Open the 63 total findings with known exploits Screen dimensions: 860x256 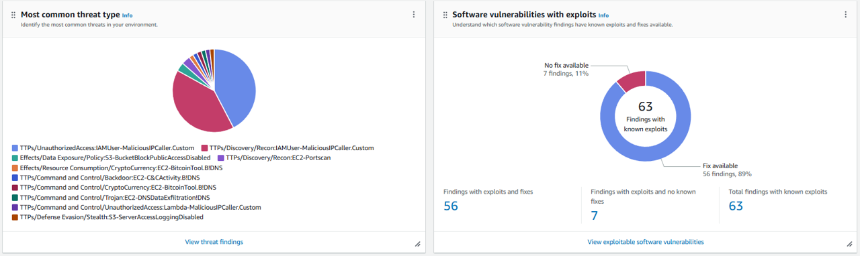tap(736, 206)
